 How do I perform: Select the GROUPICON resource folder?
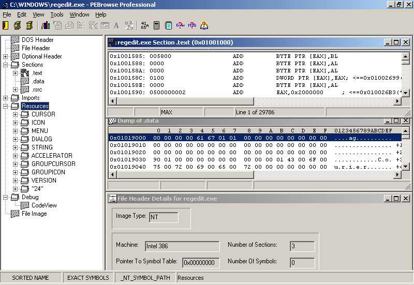48,172
